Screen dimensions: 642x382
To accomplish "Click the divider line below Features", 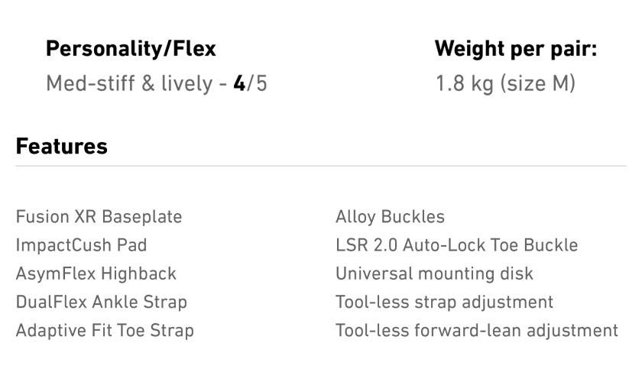I will coord(321,166).
